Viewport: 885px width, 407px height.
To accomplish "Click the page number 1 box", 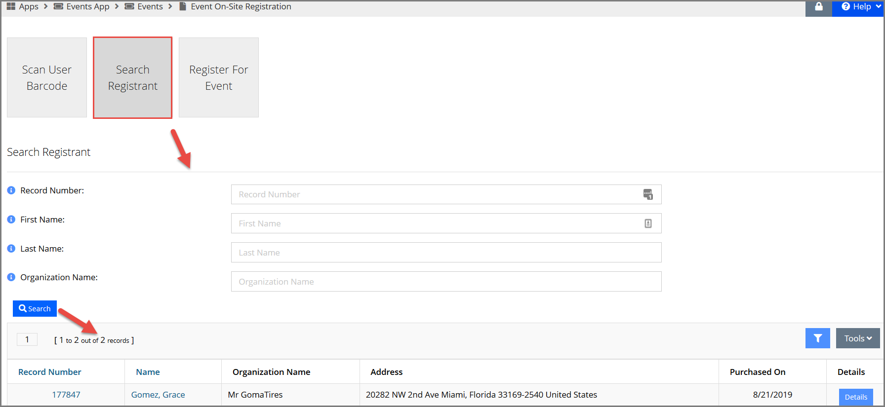I will (x=27, y=339).
